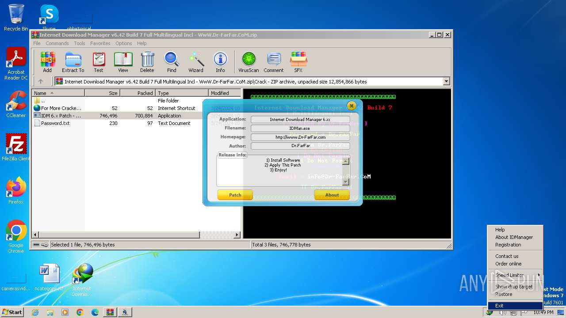566x318 pixels.
Task: Open the Commands menu
Action: (x=57, y=43)
